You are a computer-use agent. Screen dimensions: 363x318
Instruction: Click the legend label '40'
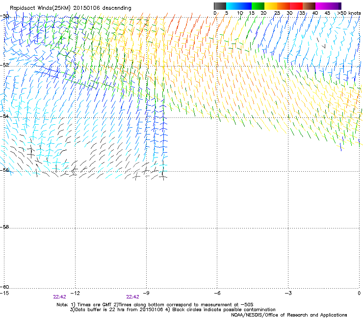click(x=315, y=13)
